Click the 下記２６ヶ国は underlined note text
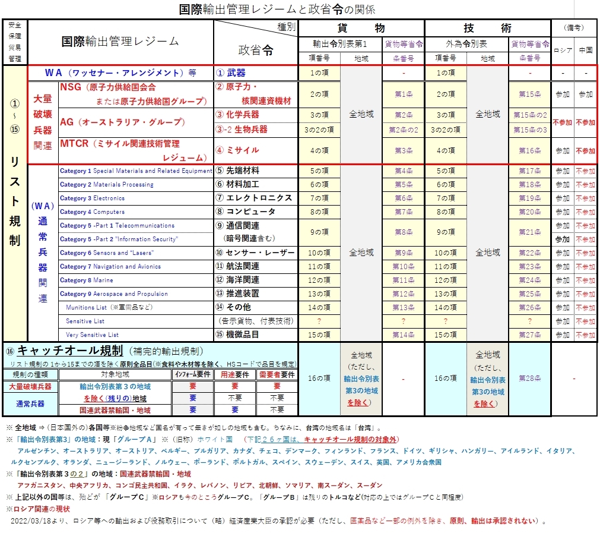Screen dimensions: 600x533 274,440
